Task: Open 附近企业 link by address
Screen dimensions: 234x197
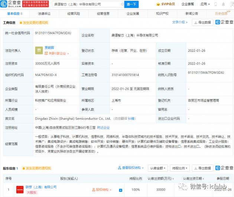Action: 103,128
